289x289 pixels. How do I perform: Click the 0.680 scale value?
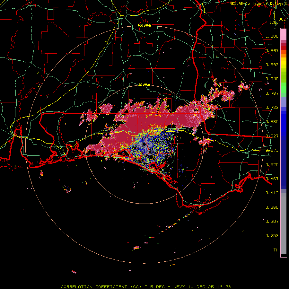tap(272, 122)
